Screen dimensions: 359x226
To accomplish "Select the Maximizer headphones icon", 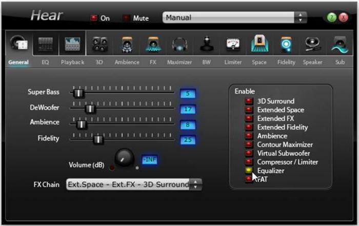I will click(180, 45).
